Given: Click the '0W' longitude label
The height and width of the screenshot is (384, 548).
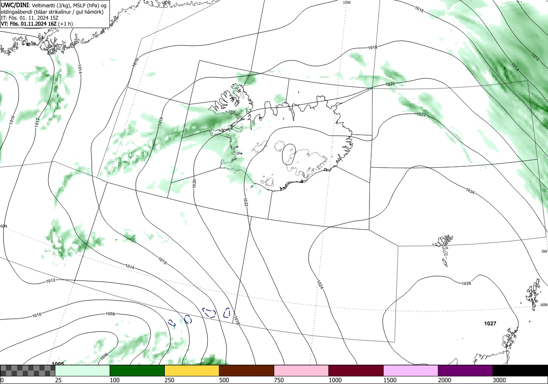Looking at the screenshot, I should [x=544, y=251].
